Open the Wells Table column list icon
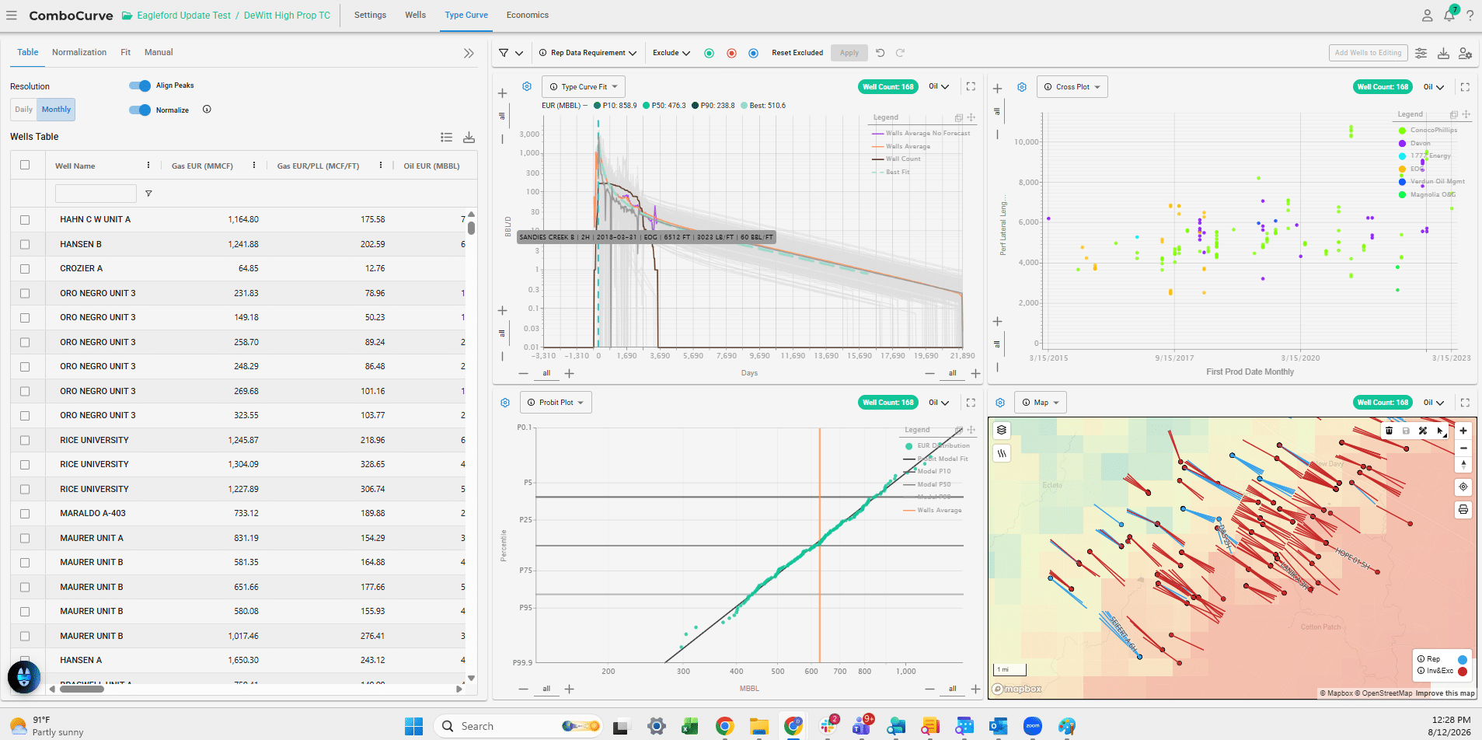This screenshot has width=1482, height=740. [x=446, y=138]
